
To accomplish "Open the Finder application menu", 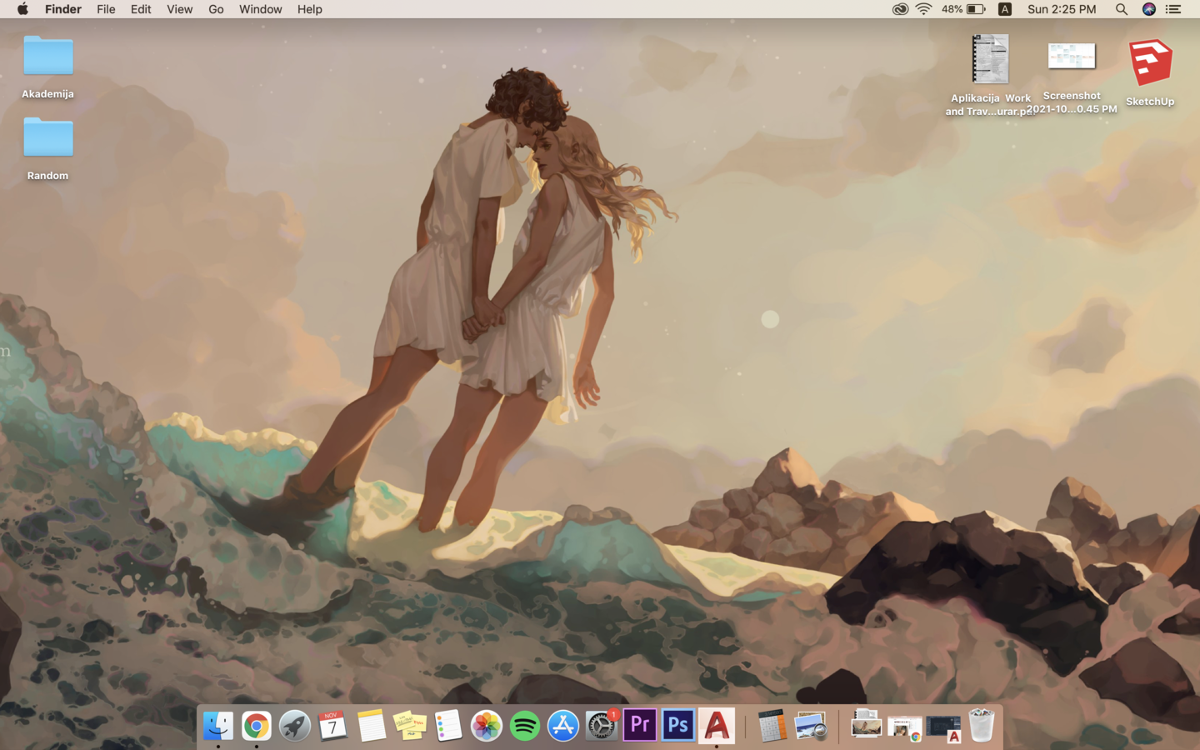I will tap(63, 9).
